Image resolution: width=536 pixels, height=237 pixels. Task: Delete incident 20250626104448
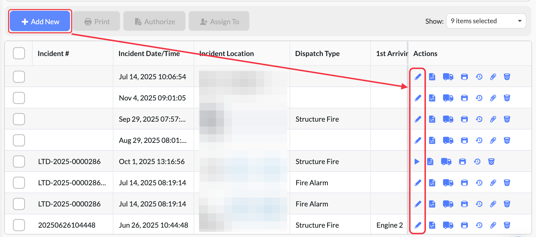click(507, 225)
